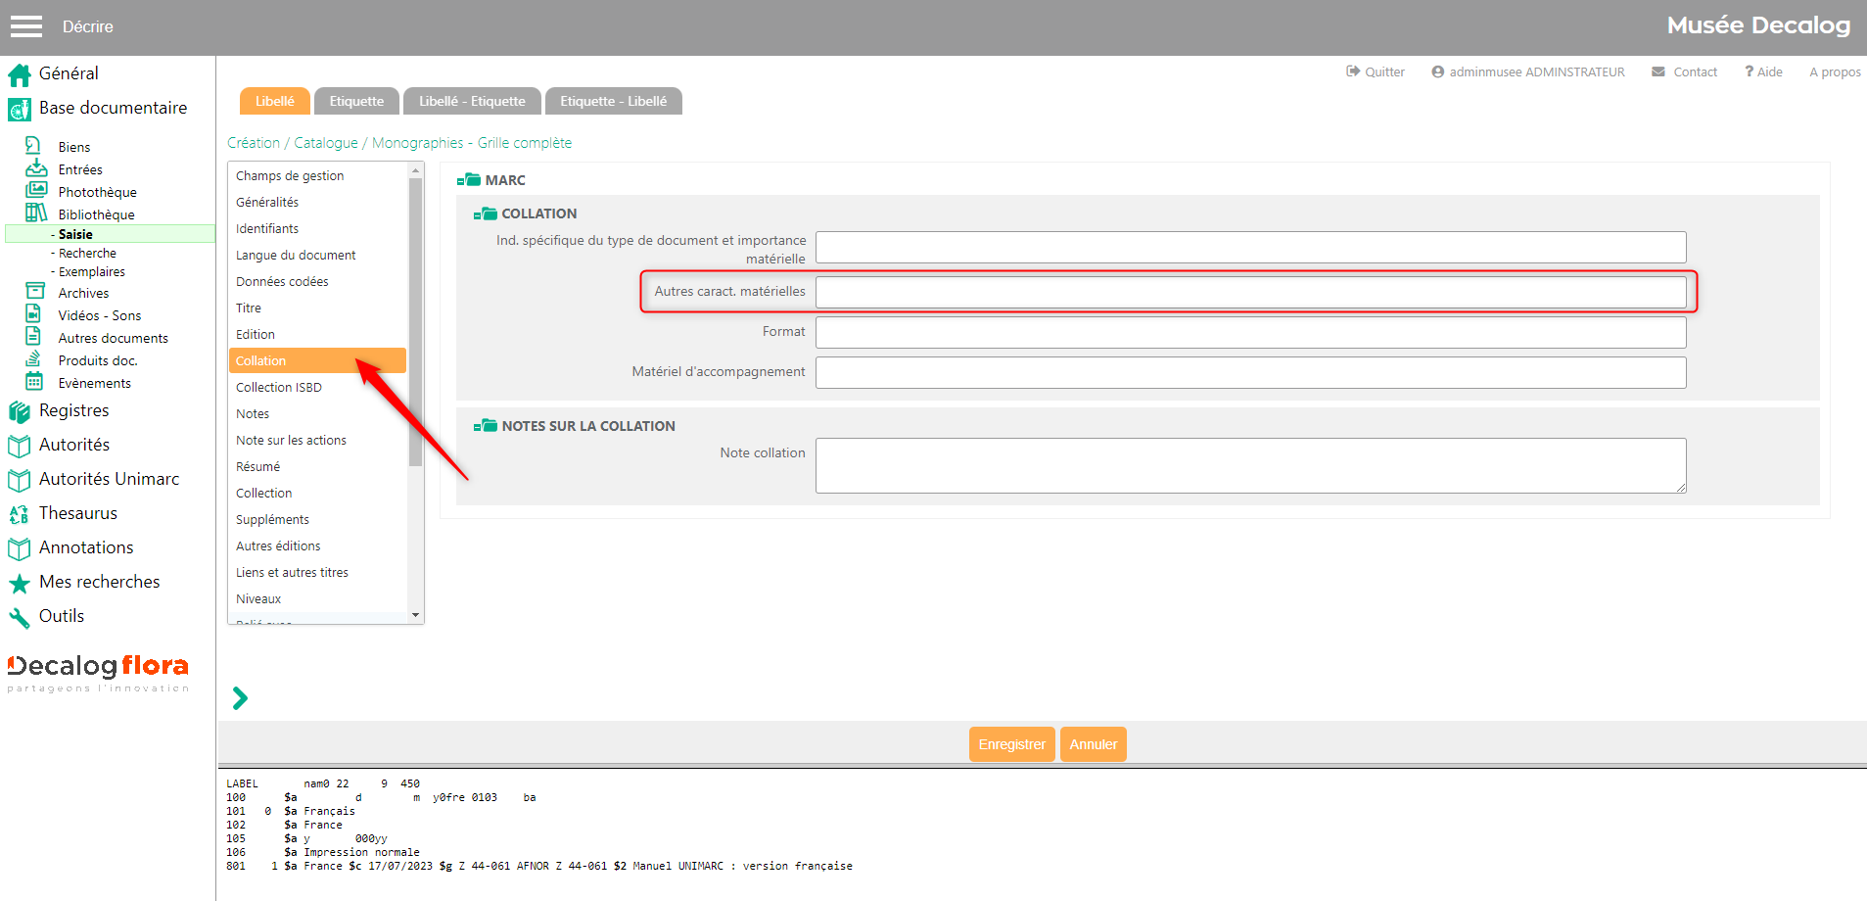1867x901 pixels.
Task: Switch to the Etiquette tab
Action: (x=356, y=101)
